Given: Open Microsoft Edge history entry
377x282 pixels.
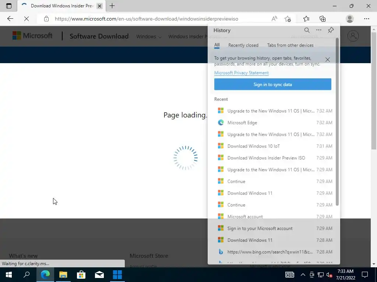Looking at the screenshot, I should coord(275,123).
